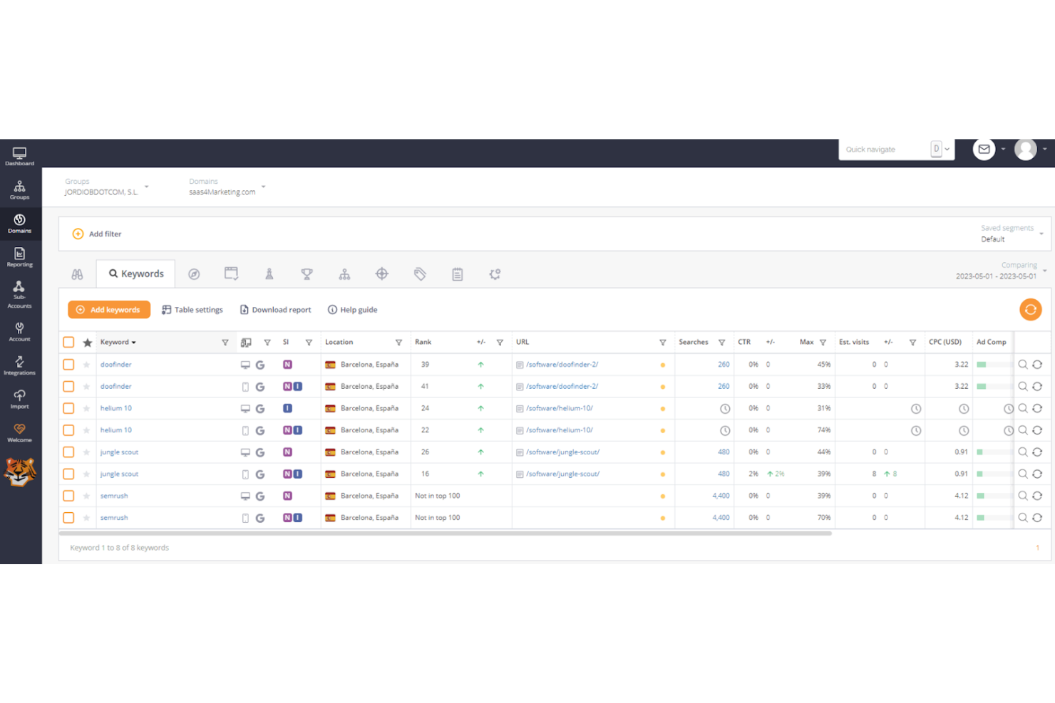This screenshot has height=703, width=1055.
Task: Open Reporting in the sidebar
Action: coord(19,257)
